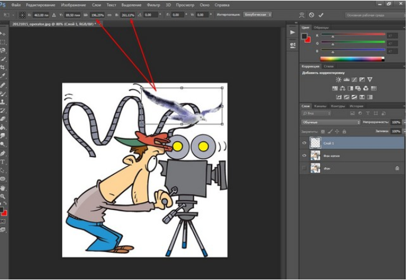Commit the transform with the checkmark icon
This screenshot has height=280, width=407.
click(x=321, y=14)
